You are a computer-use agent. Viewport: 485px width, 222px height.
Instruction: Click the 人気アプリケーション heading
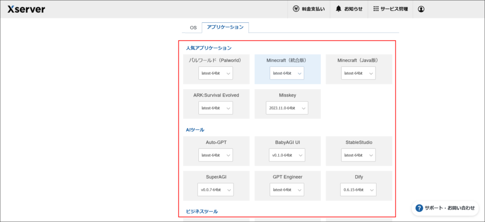click(x=209, y=48)
